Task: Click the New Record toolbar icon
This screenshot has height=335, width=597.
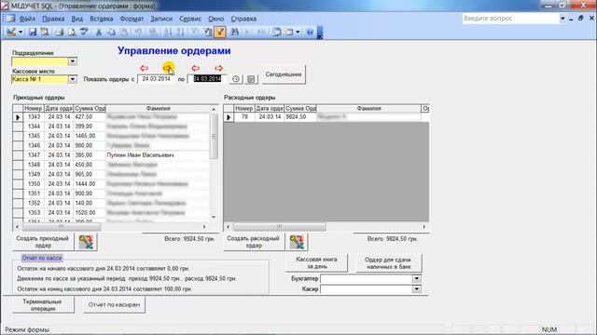Action: pos(248,33)
